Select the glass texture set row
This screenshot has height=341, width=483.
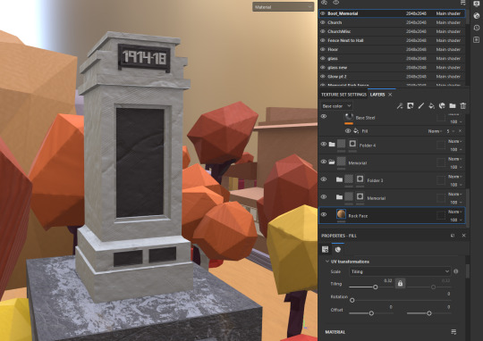(392, 58)
